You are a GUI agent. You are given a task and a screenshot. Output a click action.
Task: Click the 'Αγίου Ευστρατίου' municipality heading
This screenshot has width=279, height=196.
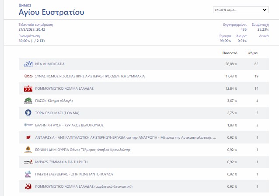(x=45, y=12)
